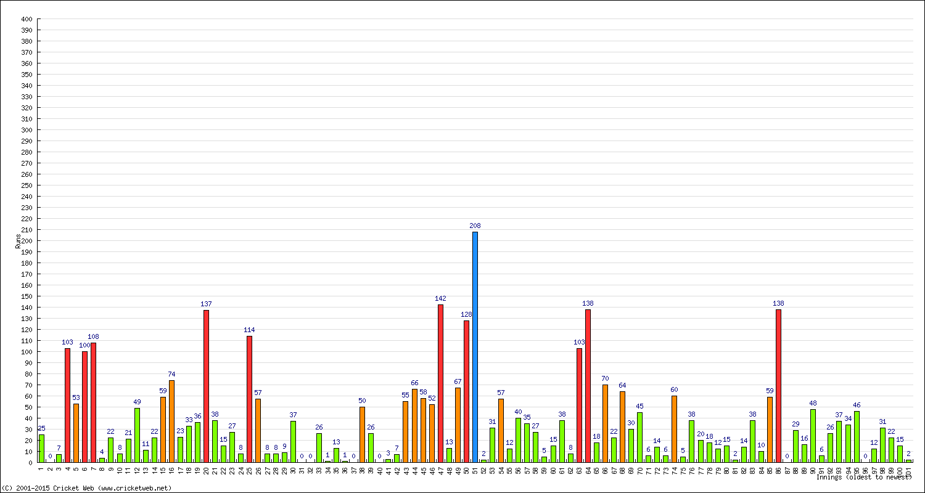Click the value label 29
The image size is (925, 493).
click(x=796, y=424)
